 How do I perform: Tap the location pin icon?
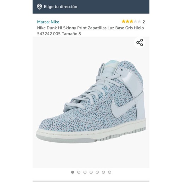click(x=39, y=7)
